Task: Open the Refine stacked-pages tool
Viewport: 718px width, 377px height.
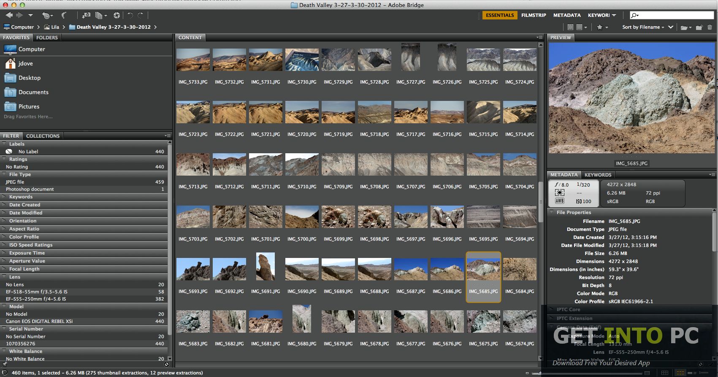Action: pos(100,15)
